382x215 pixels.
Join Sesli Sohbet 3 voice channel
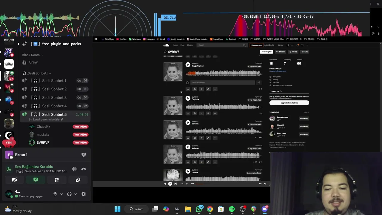(55, 97)
